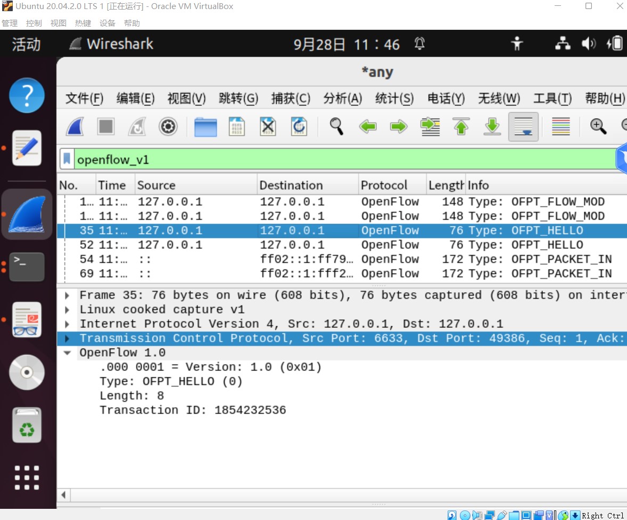This screenshot has width=627, height=520.
Task: Toggle packet list colorization
Action: click(560, 127)
